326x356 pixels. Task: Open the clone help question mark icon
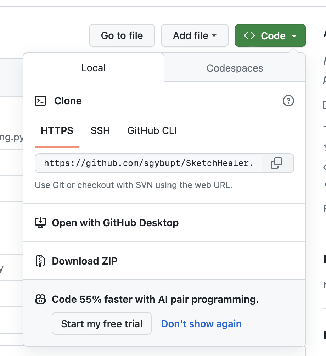288,101
